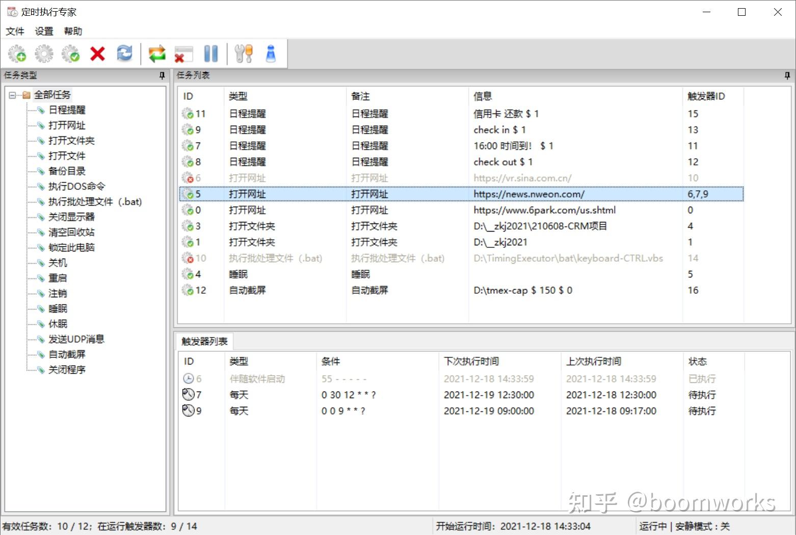Viewport: 796px width, 535px height.
Task: Click the enable task gear with checkmark
Action: (x=70, y=53)
